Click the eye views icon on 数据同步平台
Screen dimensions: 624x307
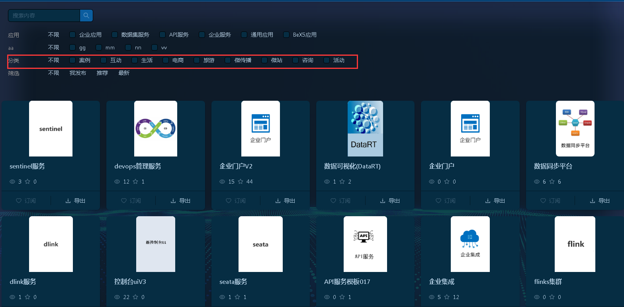click(537, 182)
